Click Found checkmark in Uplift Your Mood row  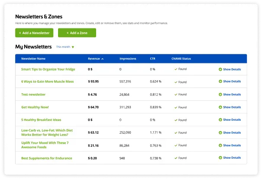176,145
